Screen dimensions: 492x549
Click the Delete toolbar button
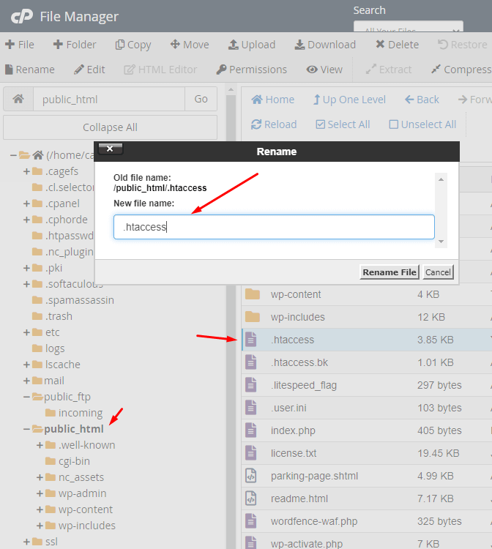[x=397, y=45]
